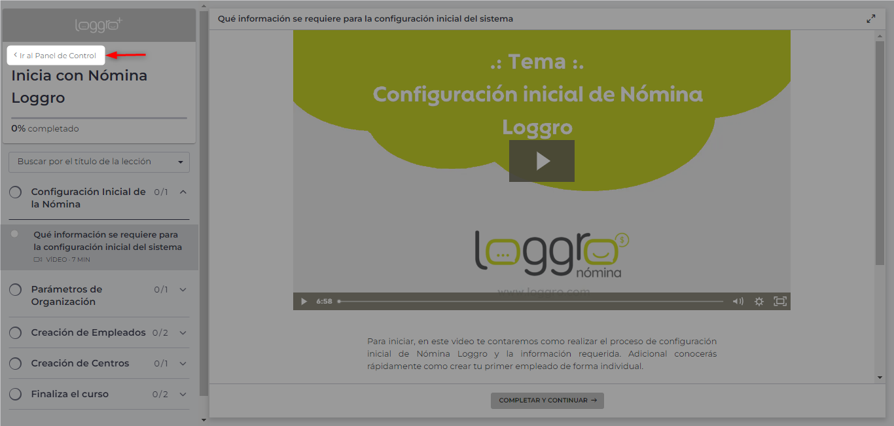Click the small play icon in video controls
Image resolution: width=894 pixels, height=426 pixels.
304,302
